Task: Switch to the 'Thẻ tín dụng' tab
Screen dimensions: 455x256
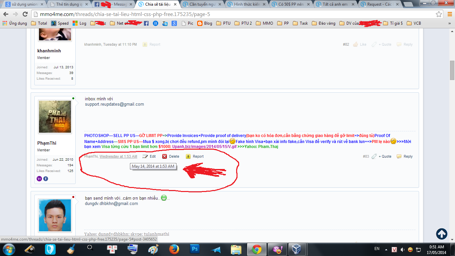Action: tap(69, 4)
